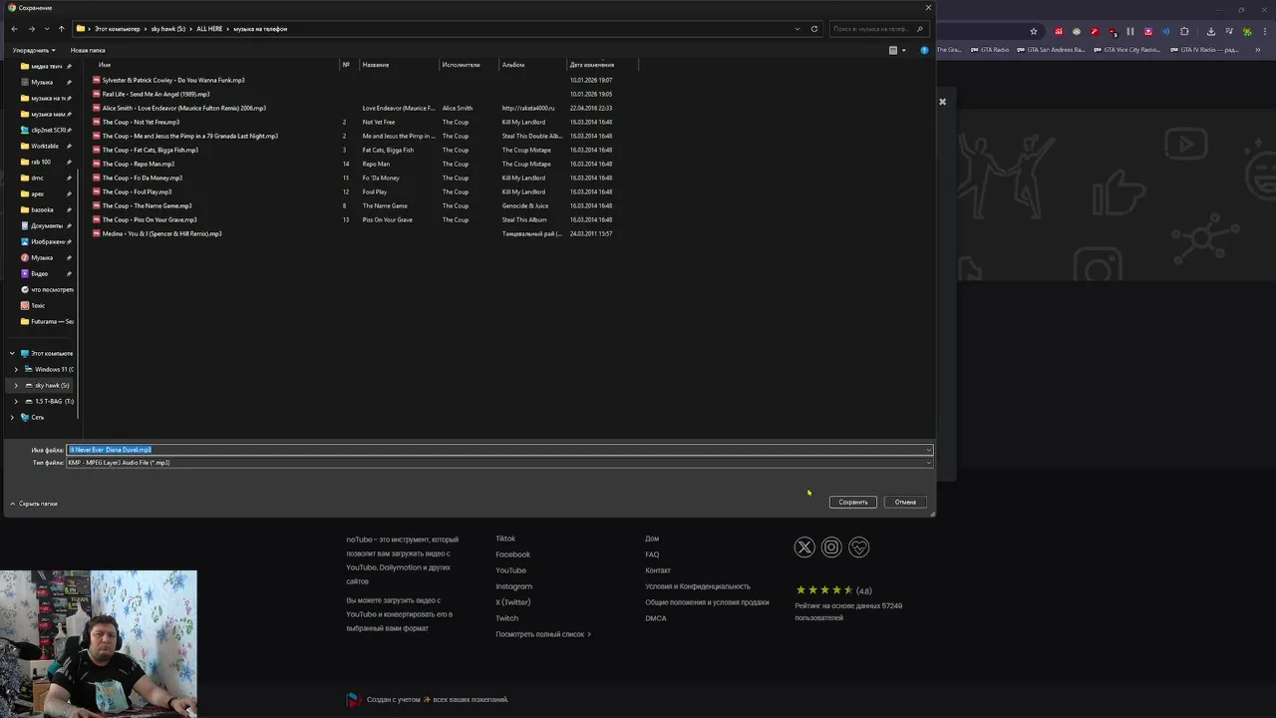The width and height of the screenshot is (1276, 718).
Task: Open the view options dropdown arrow
Action: [x=904, y=50]
